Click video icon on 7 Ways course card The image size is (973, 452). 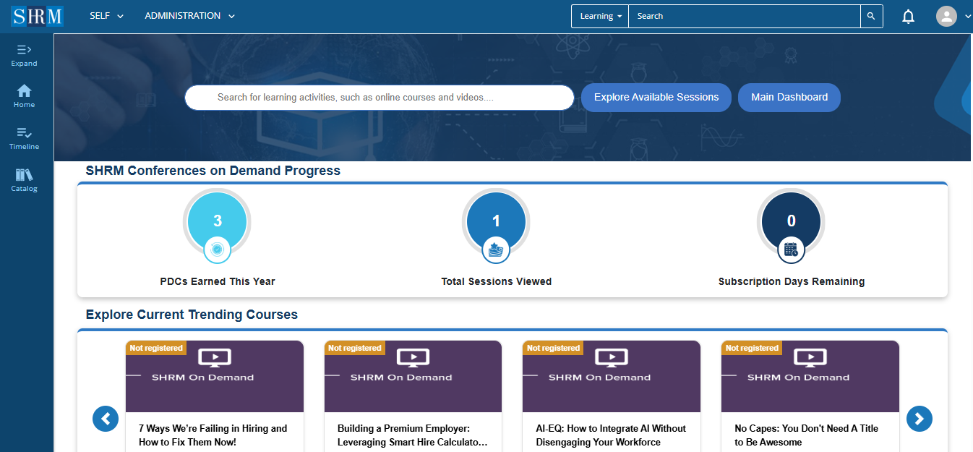tap(215, 358)
